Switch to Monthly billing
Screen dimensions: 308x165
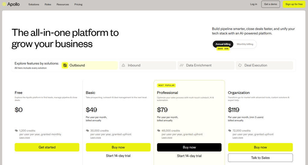[x=245, y=44]
